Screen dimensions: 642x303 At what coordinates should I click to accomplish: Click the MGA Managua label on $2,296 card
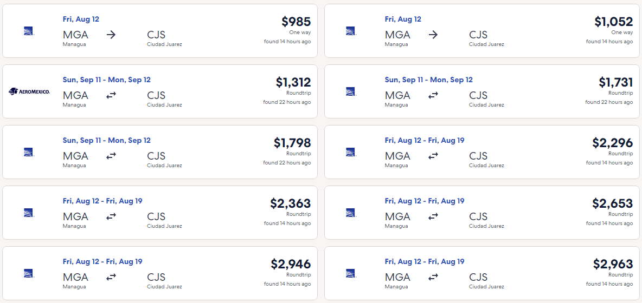pos(397,159)
